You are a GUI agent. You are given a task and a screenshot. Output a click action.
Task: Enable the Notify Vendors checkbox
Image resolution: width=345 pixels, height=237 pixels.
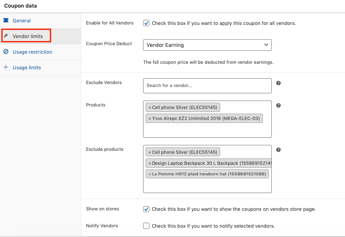(146, 226)
